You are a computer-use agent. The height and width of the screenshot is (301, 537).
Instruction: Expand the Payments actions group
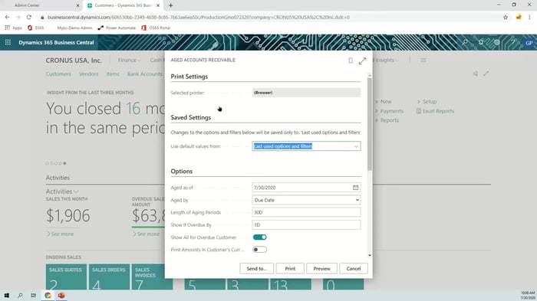point(389,111)
